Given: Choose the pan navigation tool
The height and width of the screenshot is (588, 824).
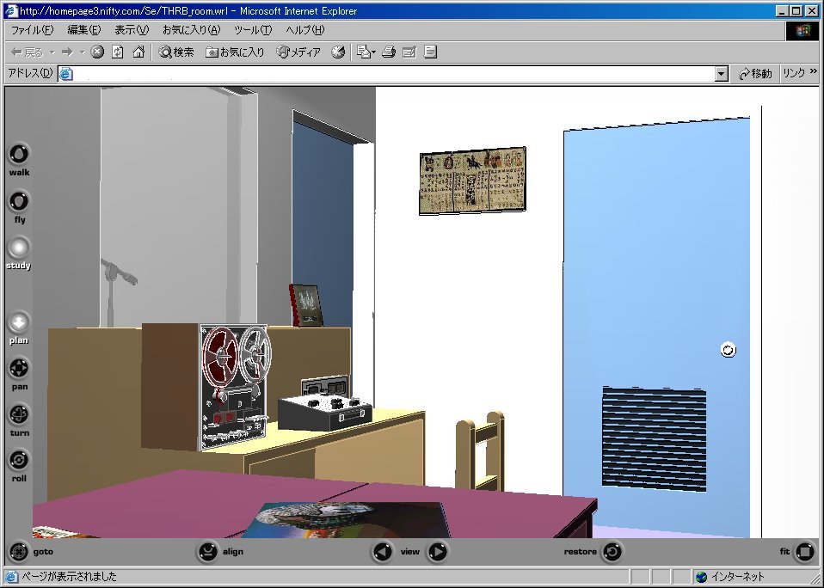Looking at the screenshot, I should coord(18,370).
